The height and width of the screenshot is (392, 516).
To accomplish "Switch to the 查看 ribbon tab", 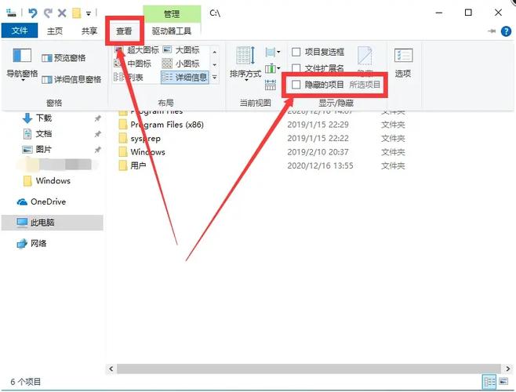I will click(124, 31).
